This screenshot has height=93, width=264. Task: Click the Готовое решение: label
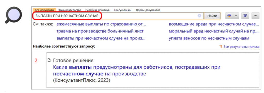[x=74, y=60]
